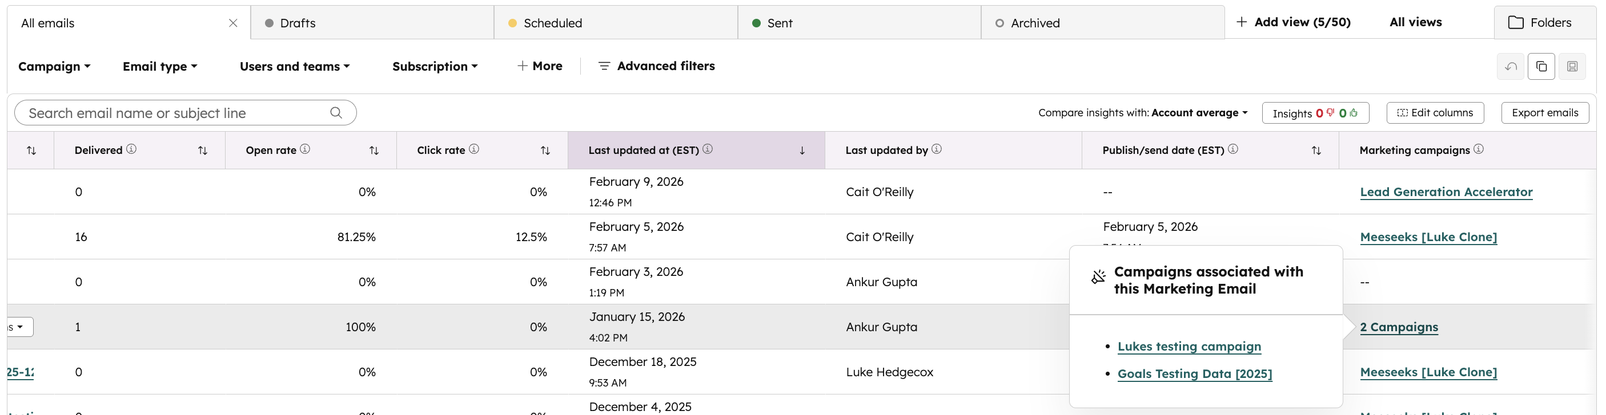
Task: Close the All emails view tab
Action: [x=233, y=23]
